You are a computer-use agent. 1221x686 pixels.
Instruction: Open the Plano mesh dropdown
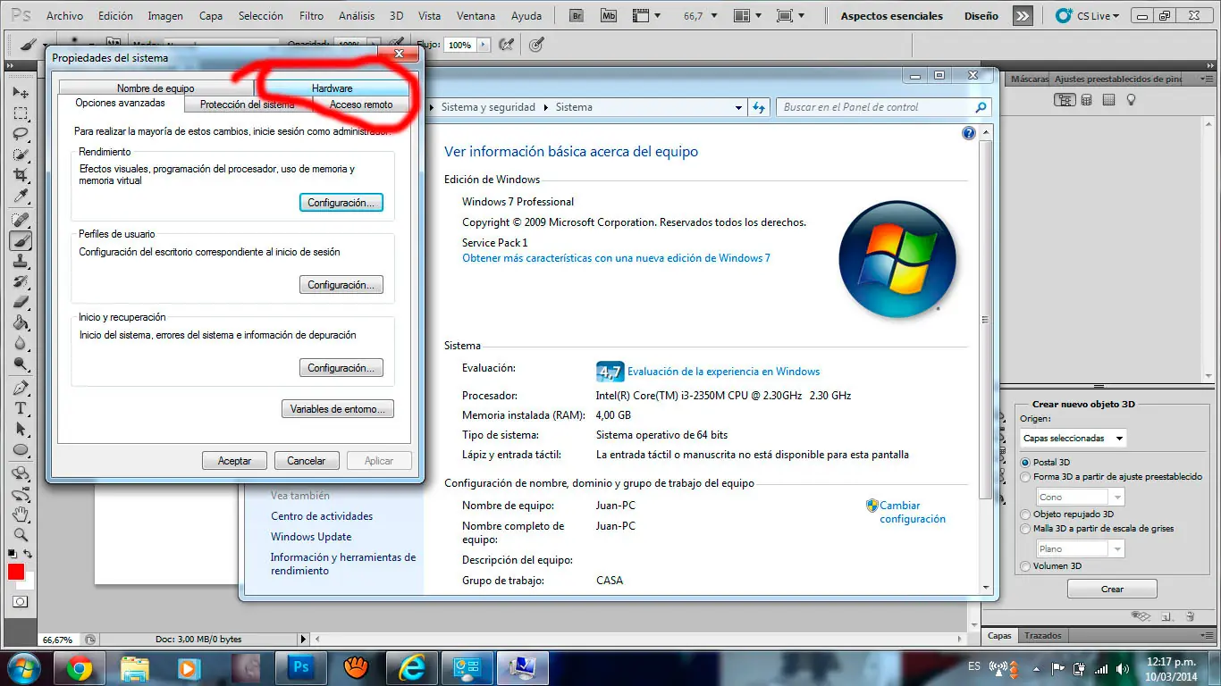tap(1081, 549)
